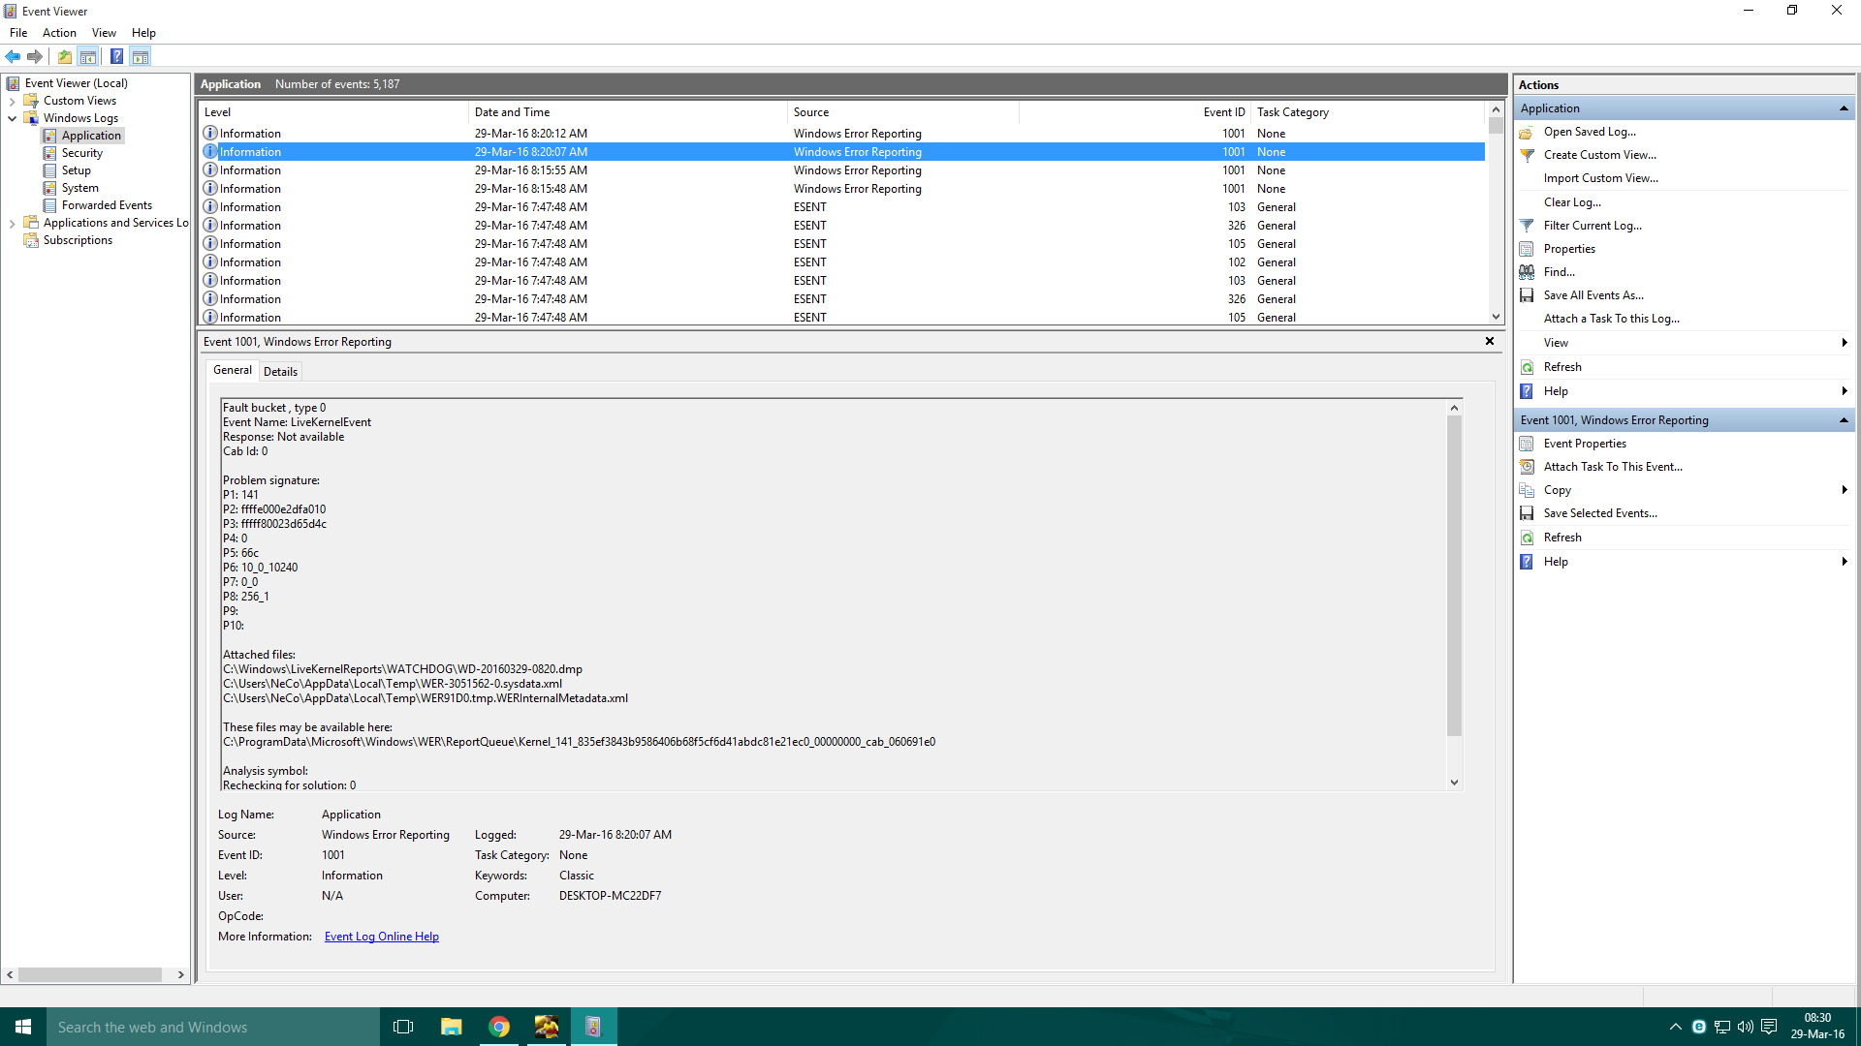
Task: Click the Back arrow toolbar icon
Action: tap(13, 56)
